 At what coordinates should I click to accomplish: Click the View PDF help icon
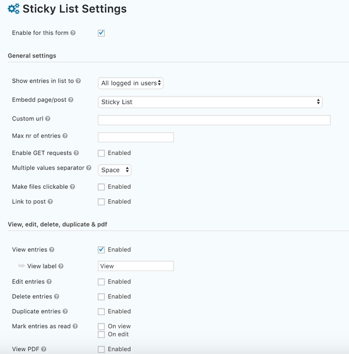coord(44,349)
